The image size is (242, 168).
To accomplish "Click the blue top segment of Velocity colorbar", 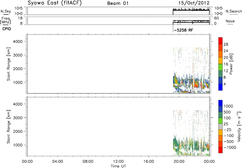I will coord(221,103).
